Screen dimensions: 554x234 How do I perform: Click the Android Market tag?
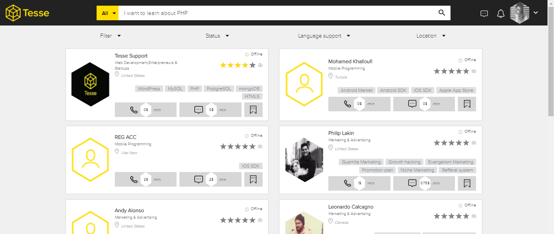[x=356, y=90]
